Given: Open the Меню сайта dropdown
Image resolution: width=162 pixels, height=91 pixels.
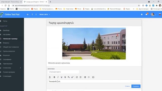Looking at the screenshot, I should tap(45, 14).
